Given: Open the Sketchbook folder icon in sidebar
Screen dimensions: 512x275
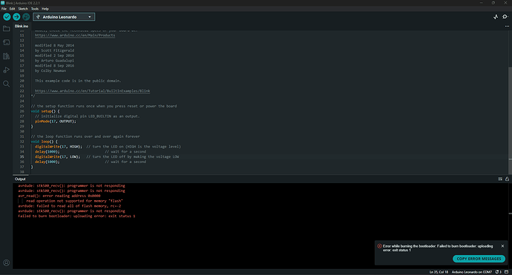Looking at the screenshot, I should pyautogui.click(x=6, y=29).
